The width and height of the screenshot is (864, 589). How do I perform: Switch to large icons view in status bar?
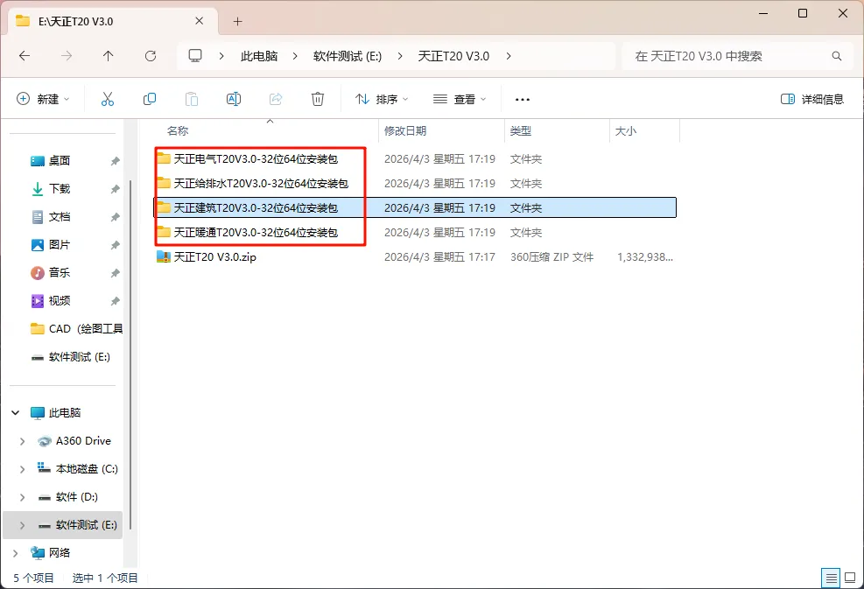(x=850, y=578)
